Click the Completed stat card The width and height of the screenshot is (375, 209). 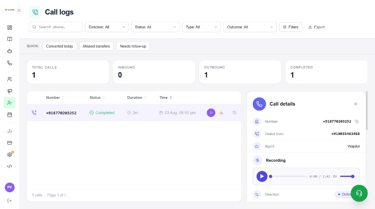tap(326, 72)
